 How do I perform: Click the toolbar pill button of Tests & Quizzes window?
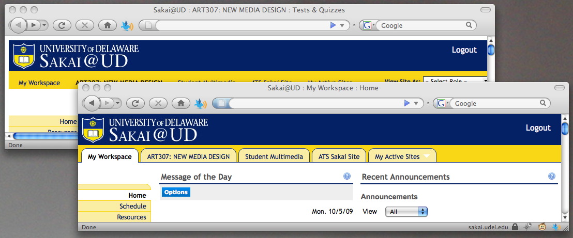point(485,9)
